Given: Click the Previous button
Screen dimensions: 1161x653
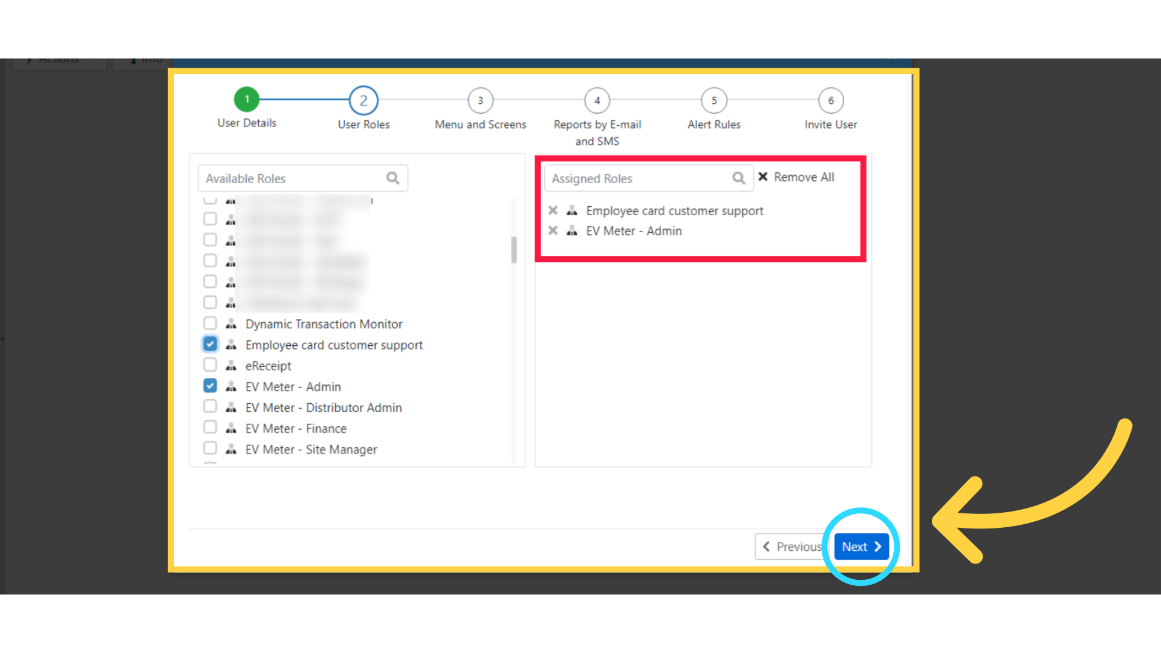Looking at the screenshot, I should coord(792,547).
